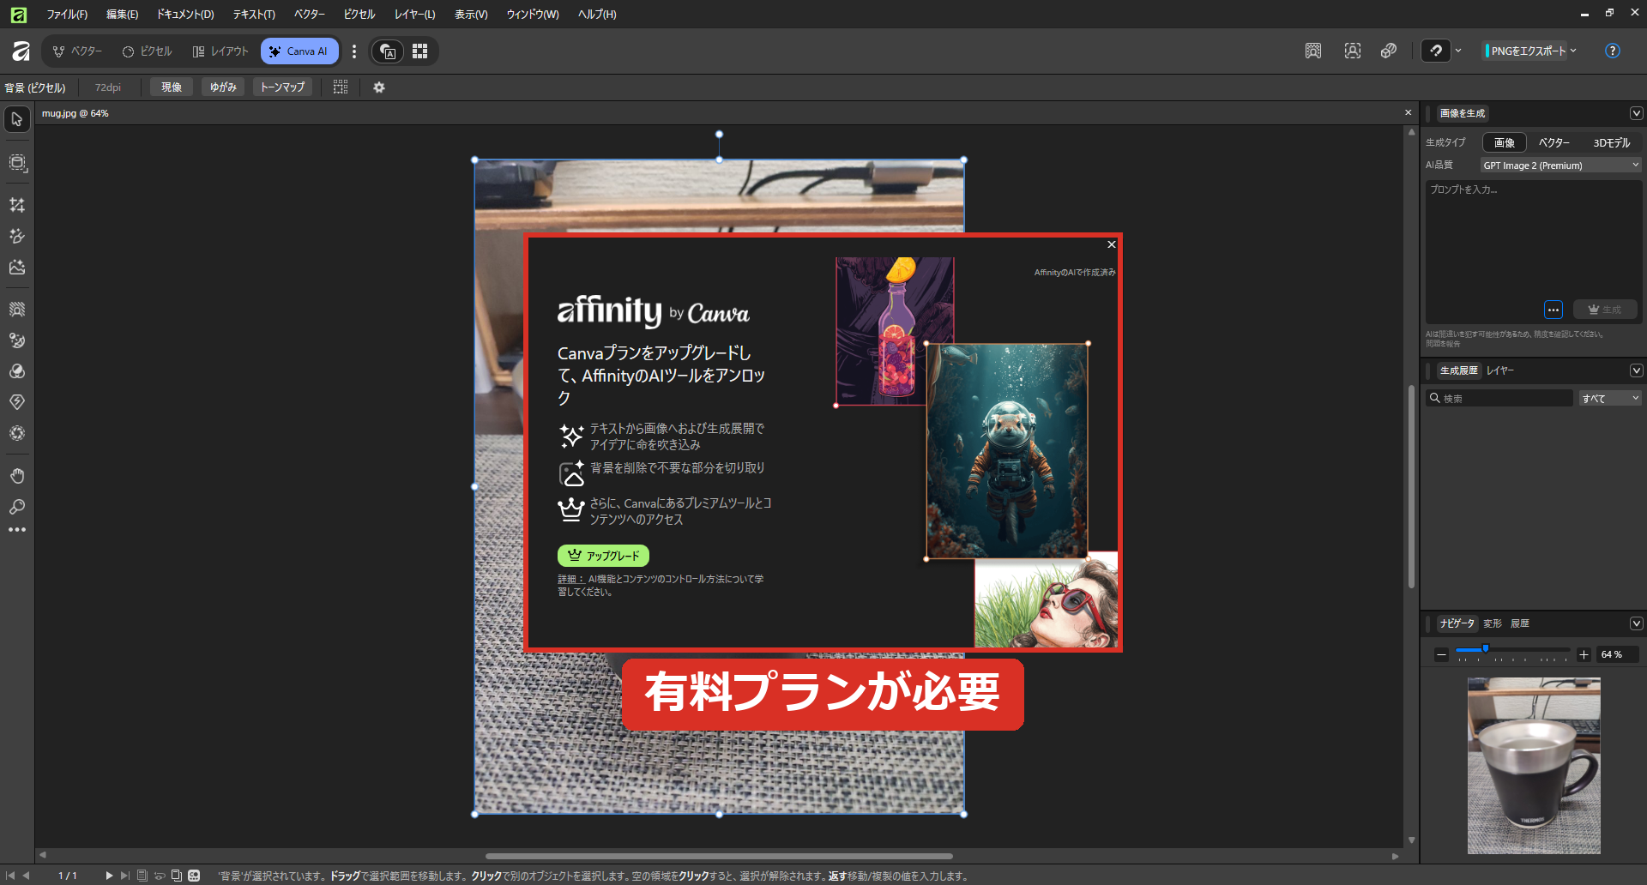
Task: Click PNGをエクスポート button
Action: click(x=1526, y=51)
